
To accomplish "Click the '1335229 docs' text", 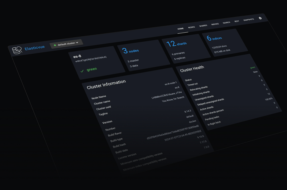I will coord(219,47).
